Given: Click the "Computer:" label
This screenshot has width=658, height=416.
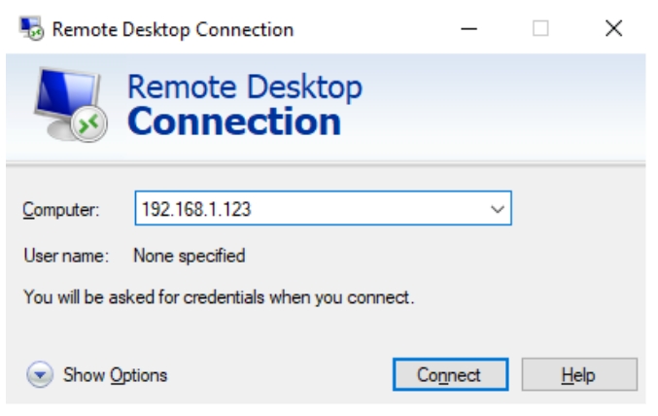Looking at the screenshot, I should coord(61,209).
